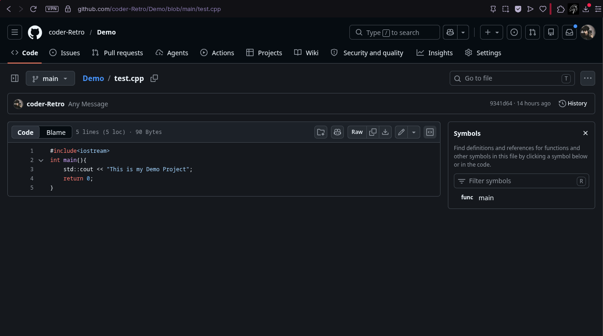The height and width of the screenshot is (336, 603).
Task: Switch to Blame view
Action: pos(56,132)
